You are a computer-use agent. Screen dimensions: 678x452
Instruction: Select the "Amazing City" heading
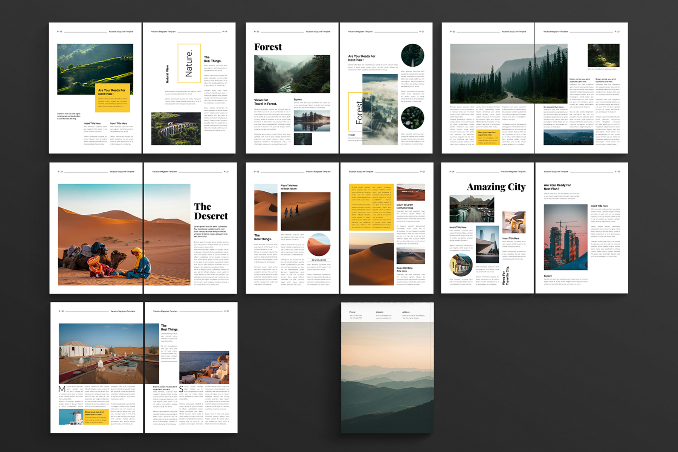[496, 187]
